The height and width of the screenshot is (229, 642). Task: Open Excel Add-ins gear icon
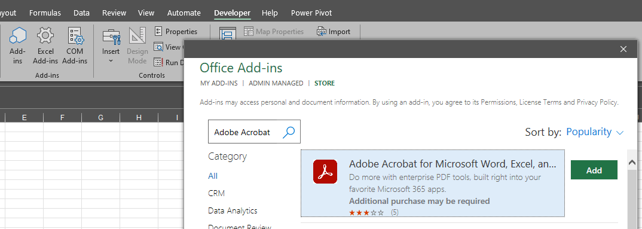coord(45,36)
